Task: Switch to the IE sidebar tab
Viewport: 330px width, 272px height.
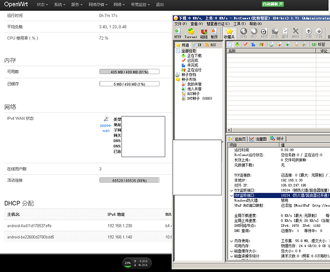Action: (197, 45)
